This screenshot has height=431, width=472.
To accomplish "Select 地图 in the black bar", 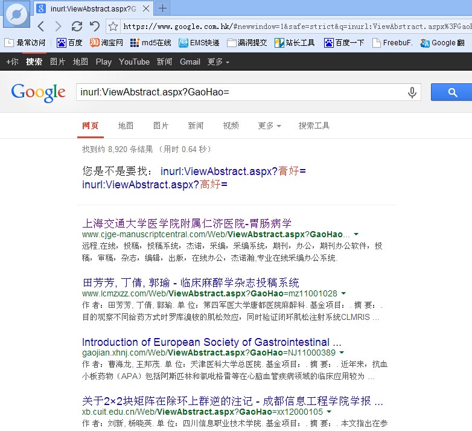I will 80,62.
